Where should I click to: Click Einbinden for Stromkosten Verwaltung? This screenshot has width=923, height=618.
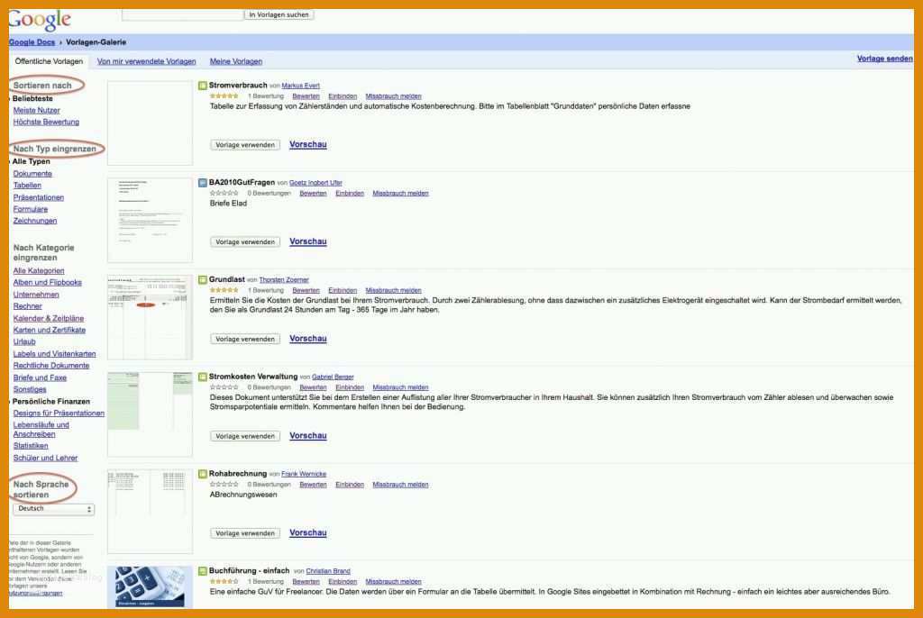350,388
